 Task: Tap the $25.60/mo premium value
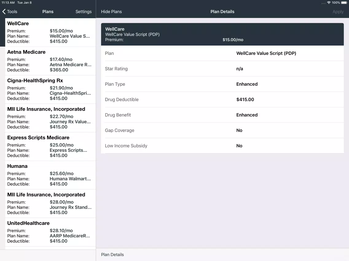click(x=61, y=174)
